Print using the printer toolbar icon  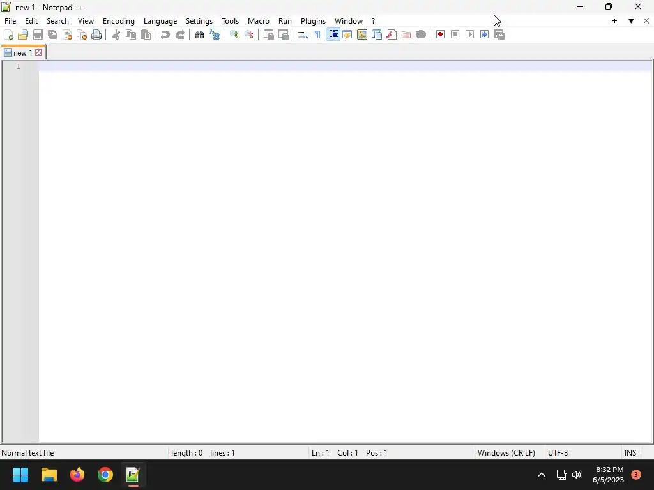(x=96, y=34)
